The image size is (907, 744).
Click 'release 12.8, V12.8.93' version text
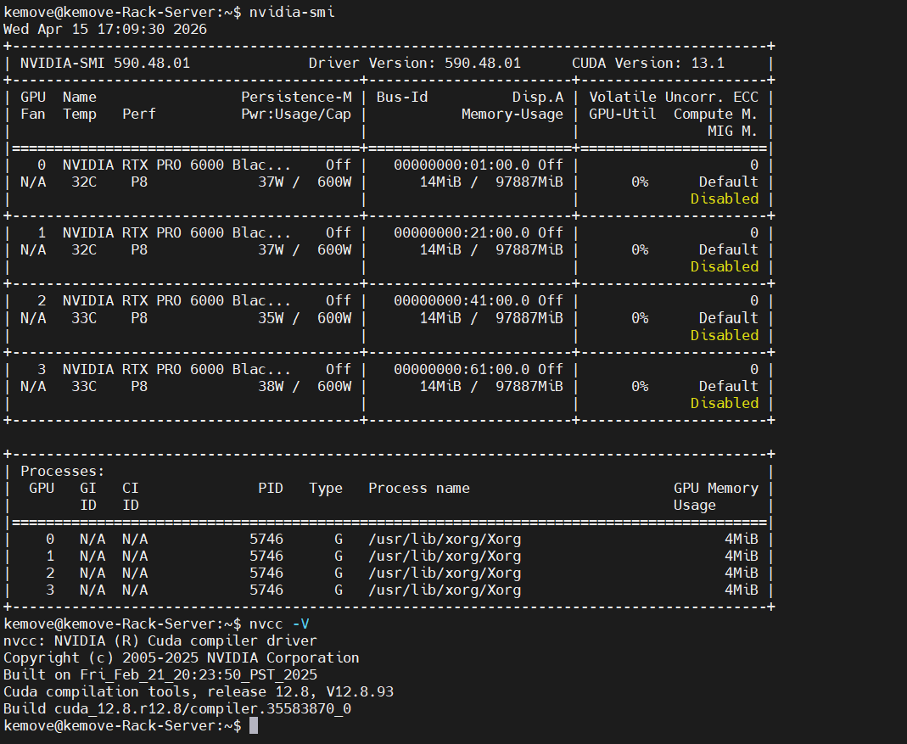pyautogui.click(x=300, y=692)
